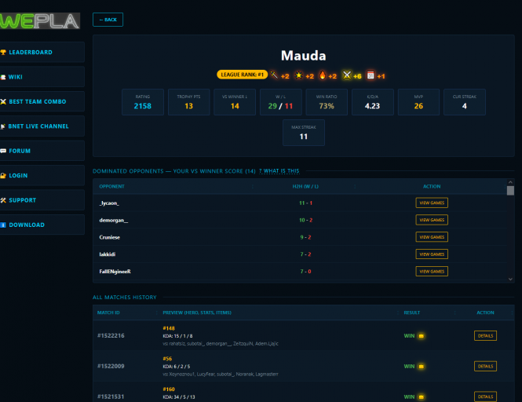View games against _lycaon_
The image size is (522, 402).
(432, 203)
